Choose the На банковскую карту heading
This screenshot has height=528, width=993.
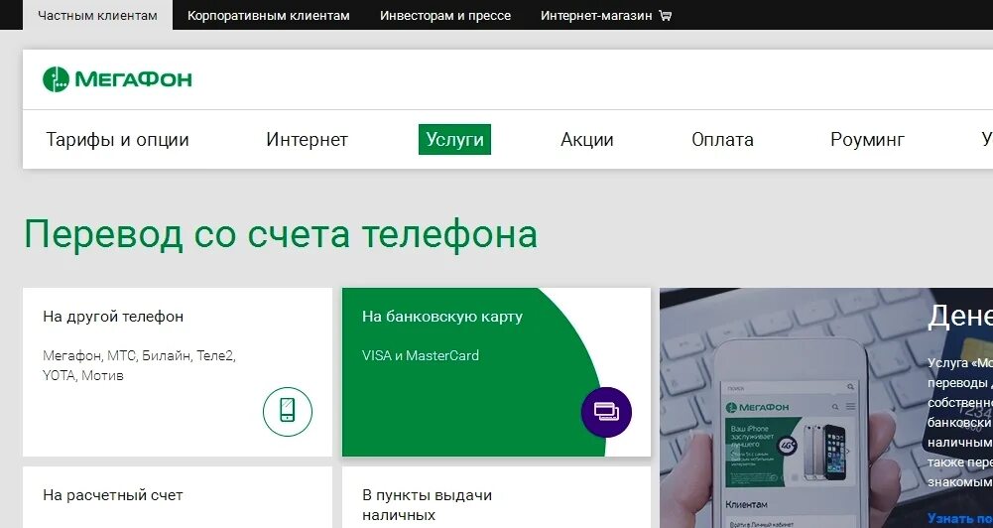(442, 317)
